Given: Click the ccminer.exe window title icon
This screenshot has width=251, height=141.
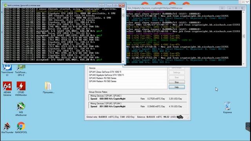Looking at the screenshot, I should (x=5, y=5).
